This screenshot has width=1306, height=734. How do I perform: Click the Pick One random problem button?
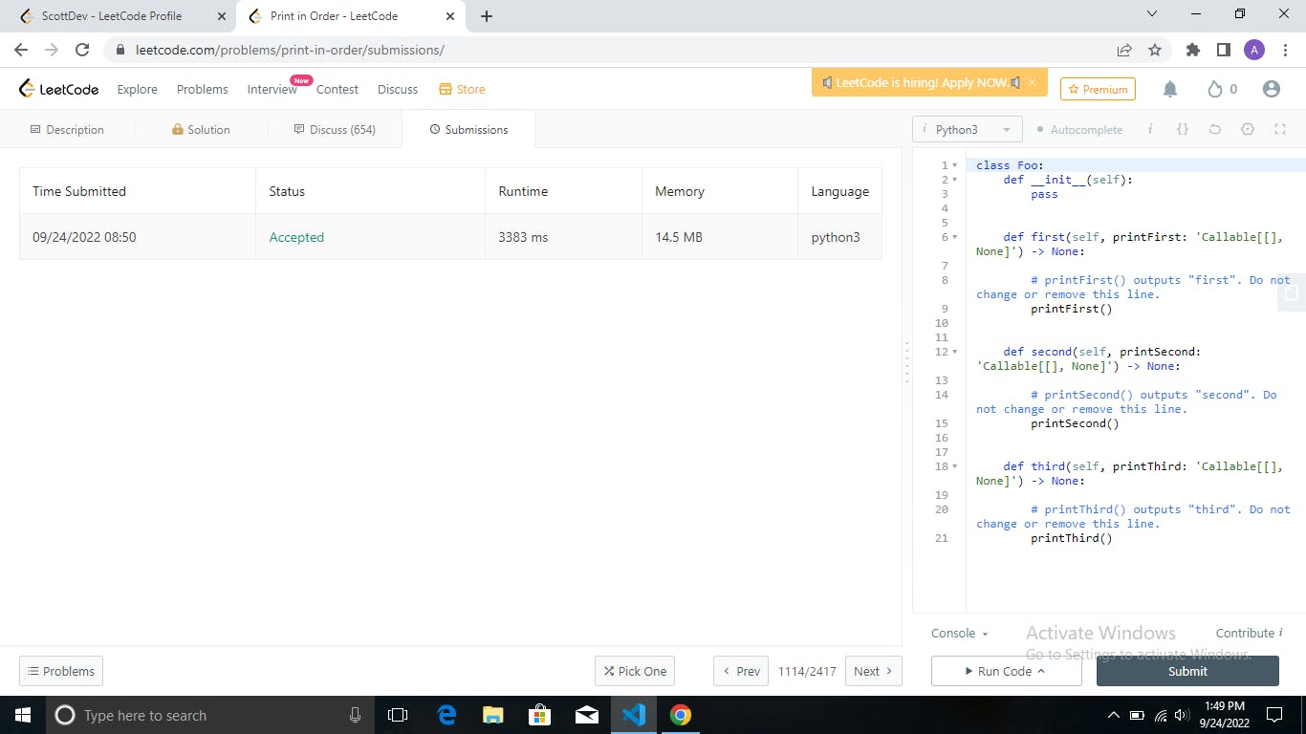pos(635,671)
